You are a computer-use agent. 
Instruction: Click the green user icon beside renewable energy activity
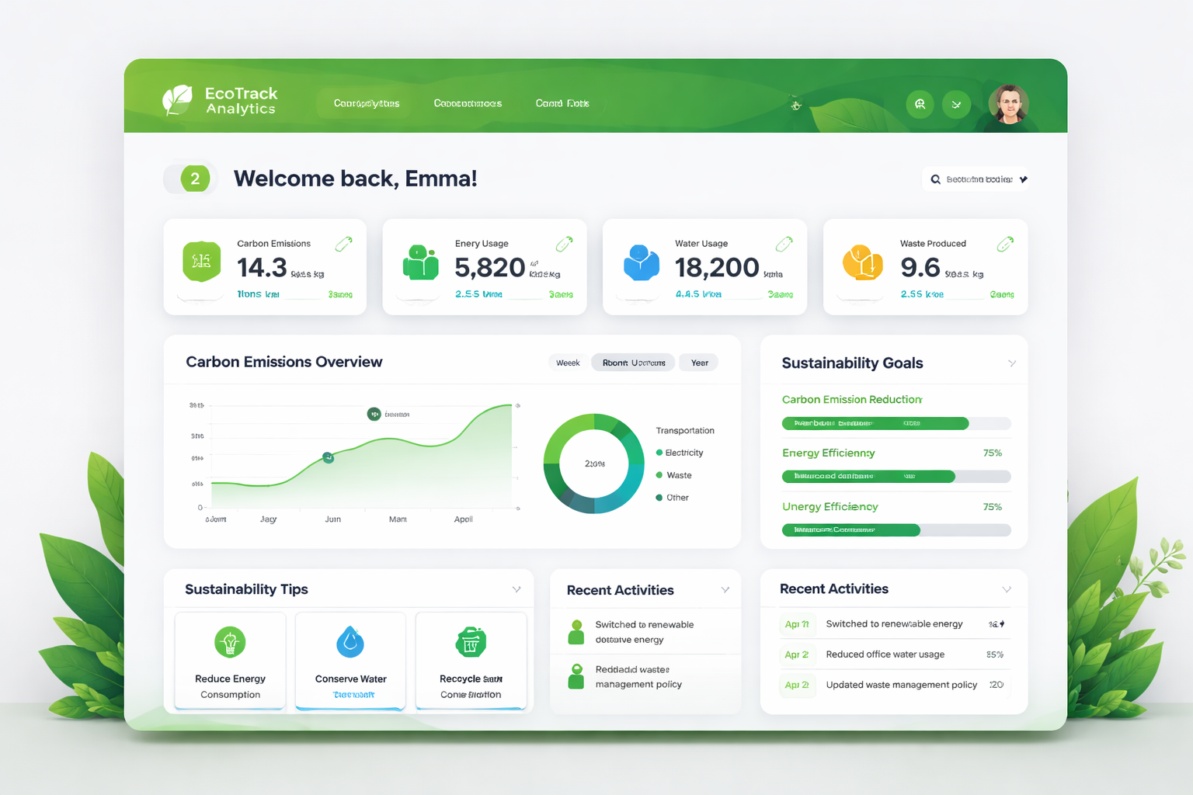click(x=576, y=631)
